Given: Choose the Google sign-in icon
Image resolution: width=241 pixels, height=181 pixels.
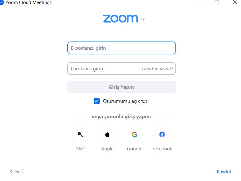Looking at the screenshot, I should click(135, 134).
